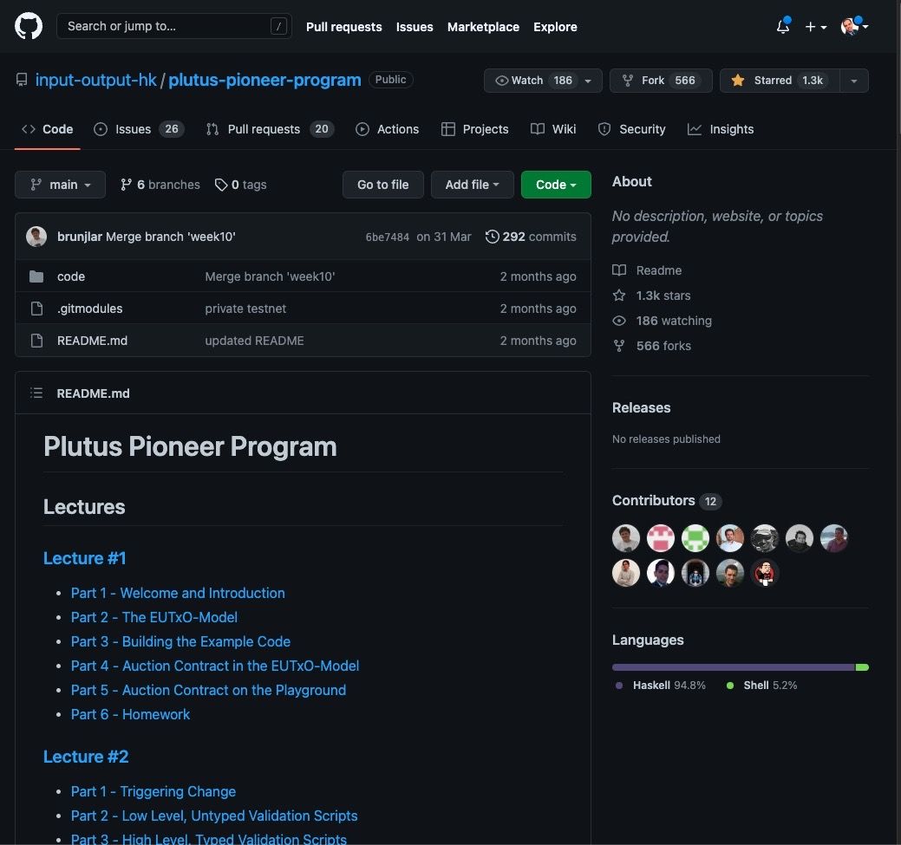View commit 6be7484
901x845 pixels.
tap(388, 237)
